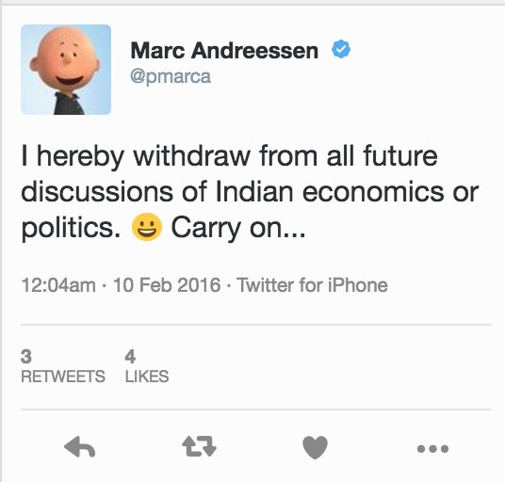Open the Twitter for iPhone source link
This screenshot has width=505, height=482.
pyautogui.click(x=312, y=285)
